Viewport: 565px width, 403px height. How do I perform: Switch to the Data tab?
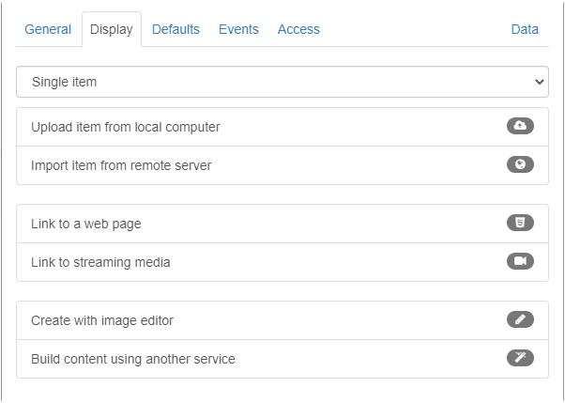tap(525, 29)
